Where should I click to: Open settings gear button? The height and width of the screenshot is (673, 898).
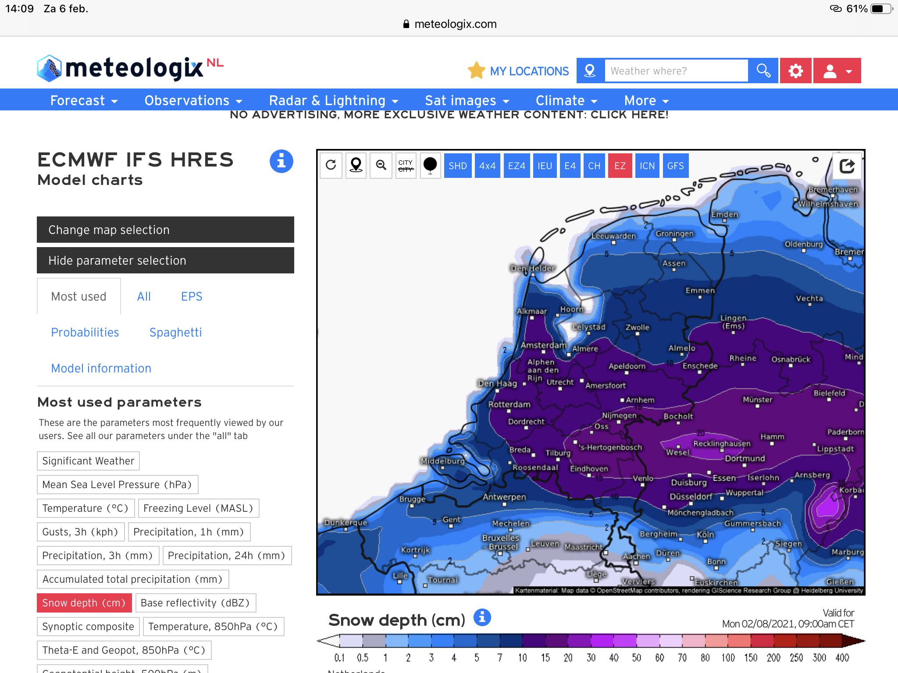coord(795,71)
